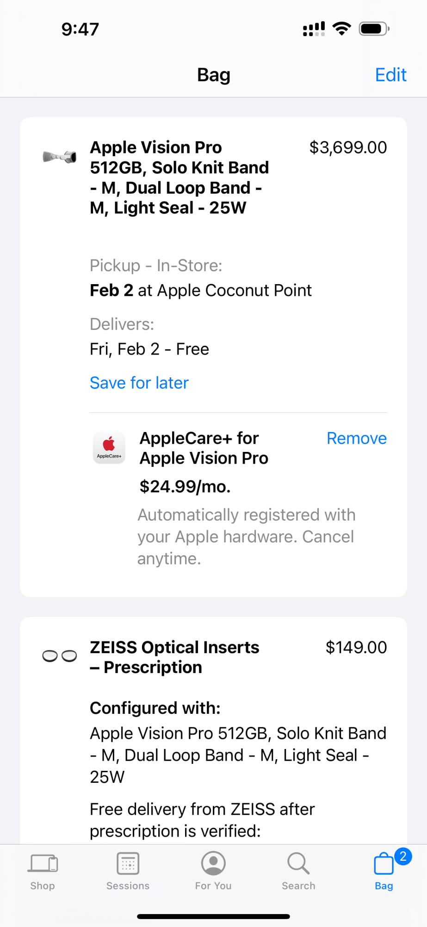Tap the Sessions tab label
The width and height of the screenshot is (427, 927).
(x=128, y=886)
